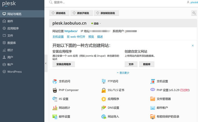Click the 添加域名别名 button
Image resolution: width=198 pixels, height=122 pixels.
(x=106, y=13)
